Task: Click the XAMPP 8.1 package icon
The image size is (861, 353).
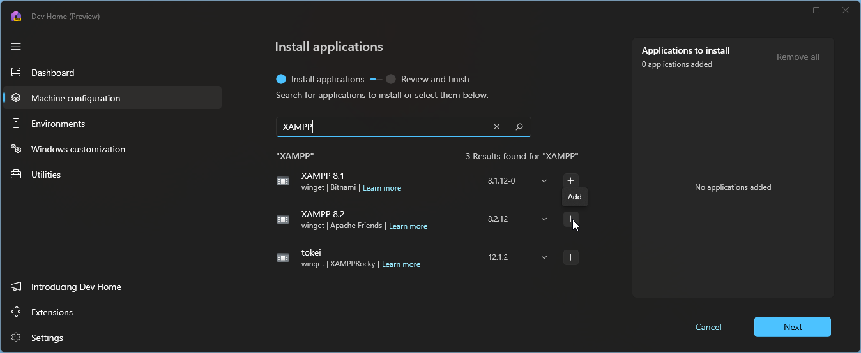Action: coord(283,181)
